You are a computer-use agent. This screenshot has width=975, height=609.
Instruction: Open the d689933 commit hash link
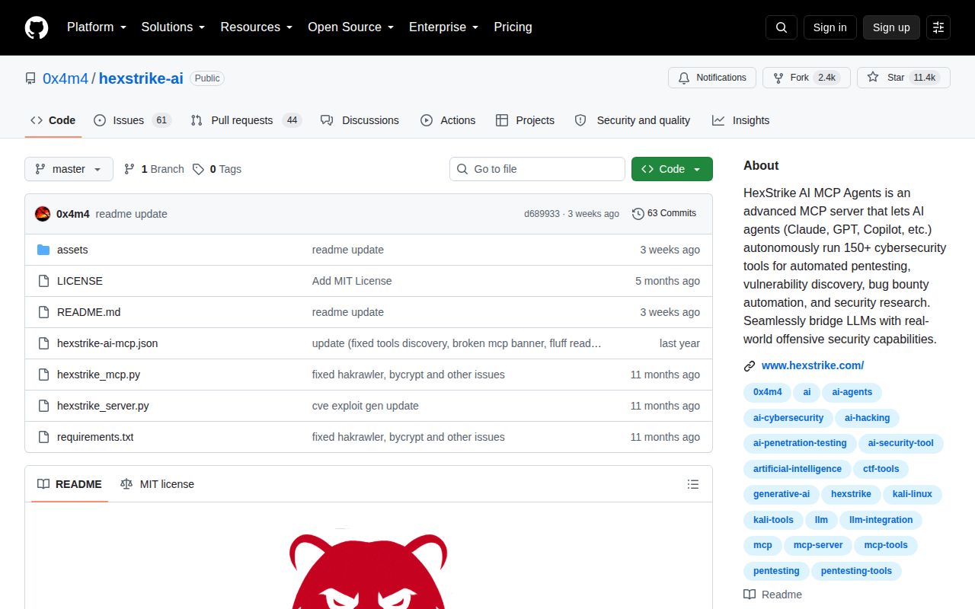(542, 214)
